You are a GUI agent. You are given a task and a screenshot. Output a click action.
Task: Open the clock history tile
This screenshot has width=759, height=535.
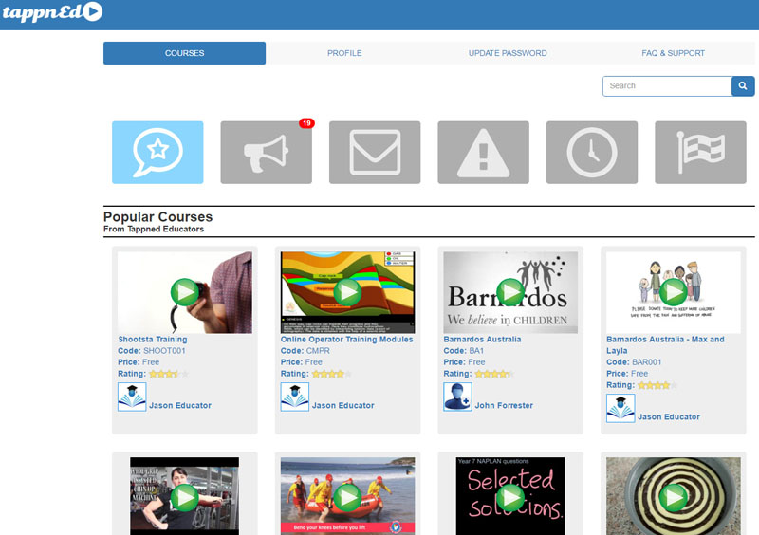click(x=591, y=152)
